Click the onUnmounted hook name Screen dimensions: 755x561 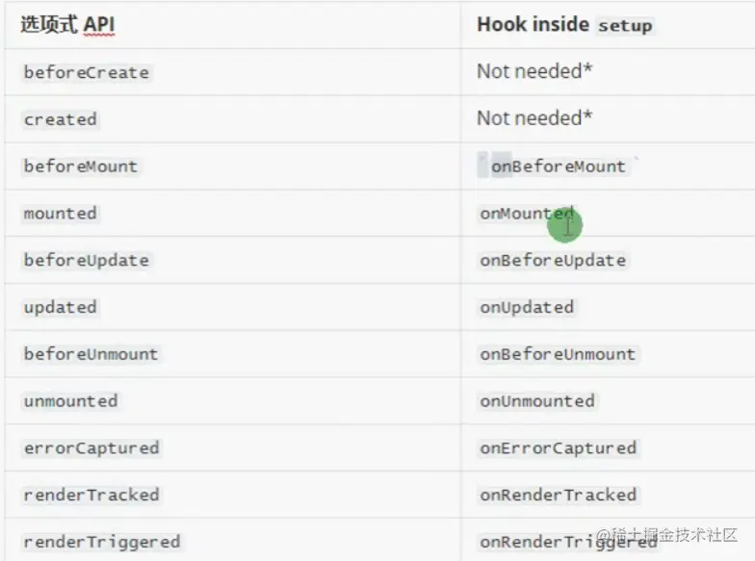537,401
